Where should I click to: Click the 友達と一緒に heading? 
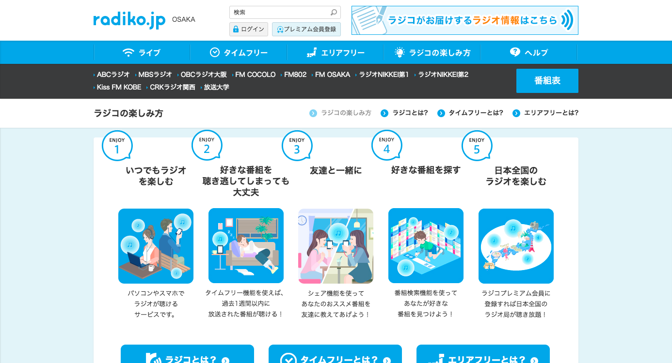pyautogui.click(x=336, y=170)
